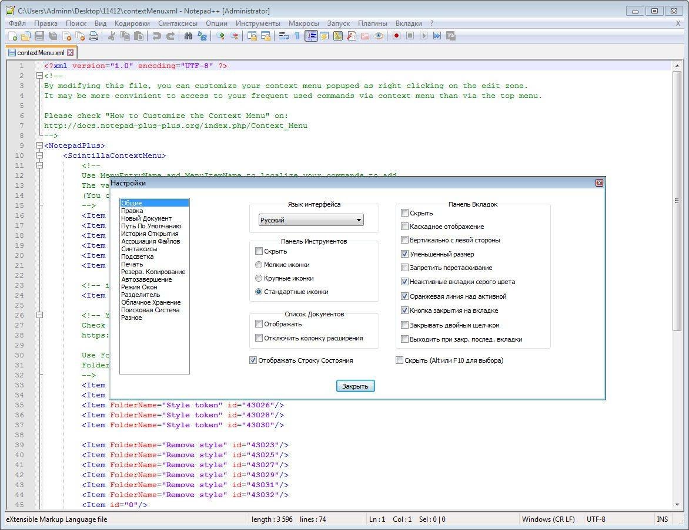Click the Закрыть button
Screen dimensions: 689x530
click(x=355, y=386)
